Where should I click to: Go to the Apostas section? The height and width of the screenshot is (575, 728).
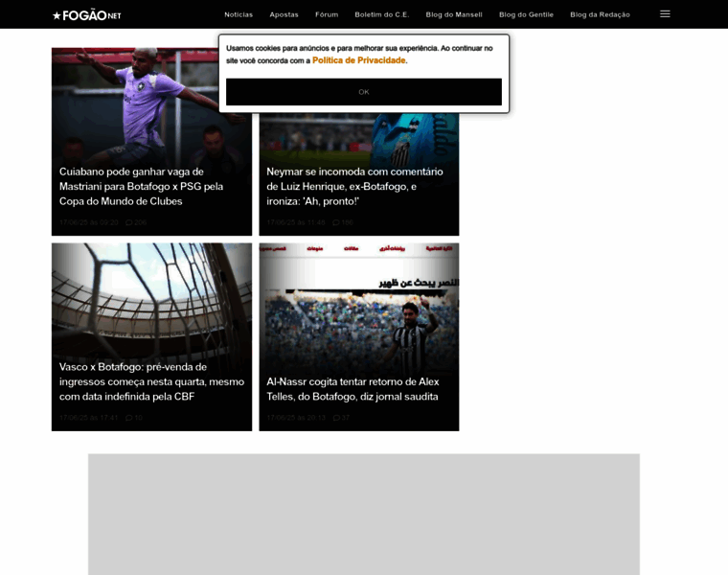point(284,14)
